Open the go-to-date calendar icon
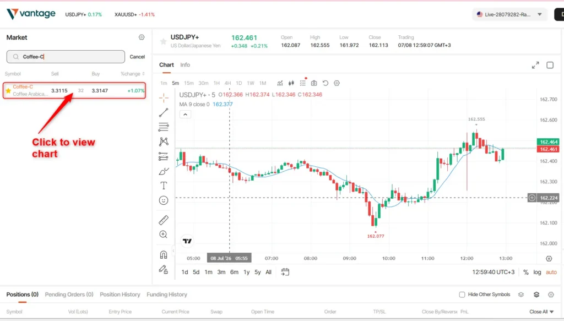564x321 pixels. coord(285,272)
